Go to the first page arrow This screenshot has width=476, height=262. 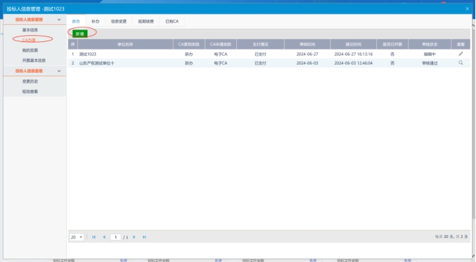pos(94,237)
